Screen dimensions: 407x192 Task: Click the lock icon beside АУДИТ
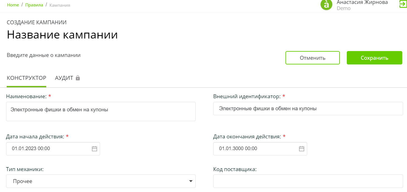78,78
